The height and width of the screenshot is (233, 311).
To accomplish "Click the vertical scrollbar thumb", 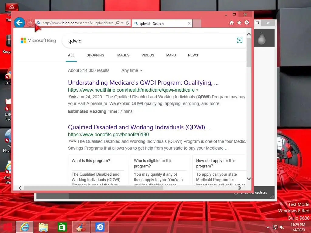I will coord(249,52).
